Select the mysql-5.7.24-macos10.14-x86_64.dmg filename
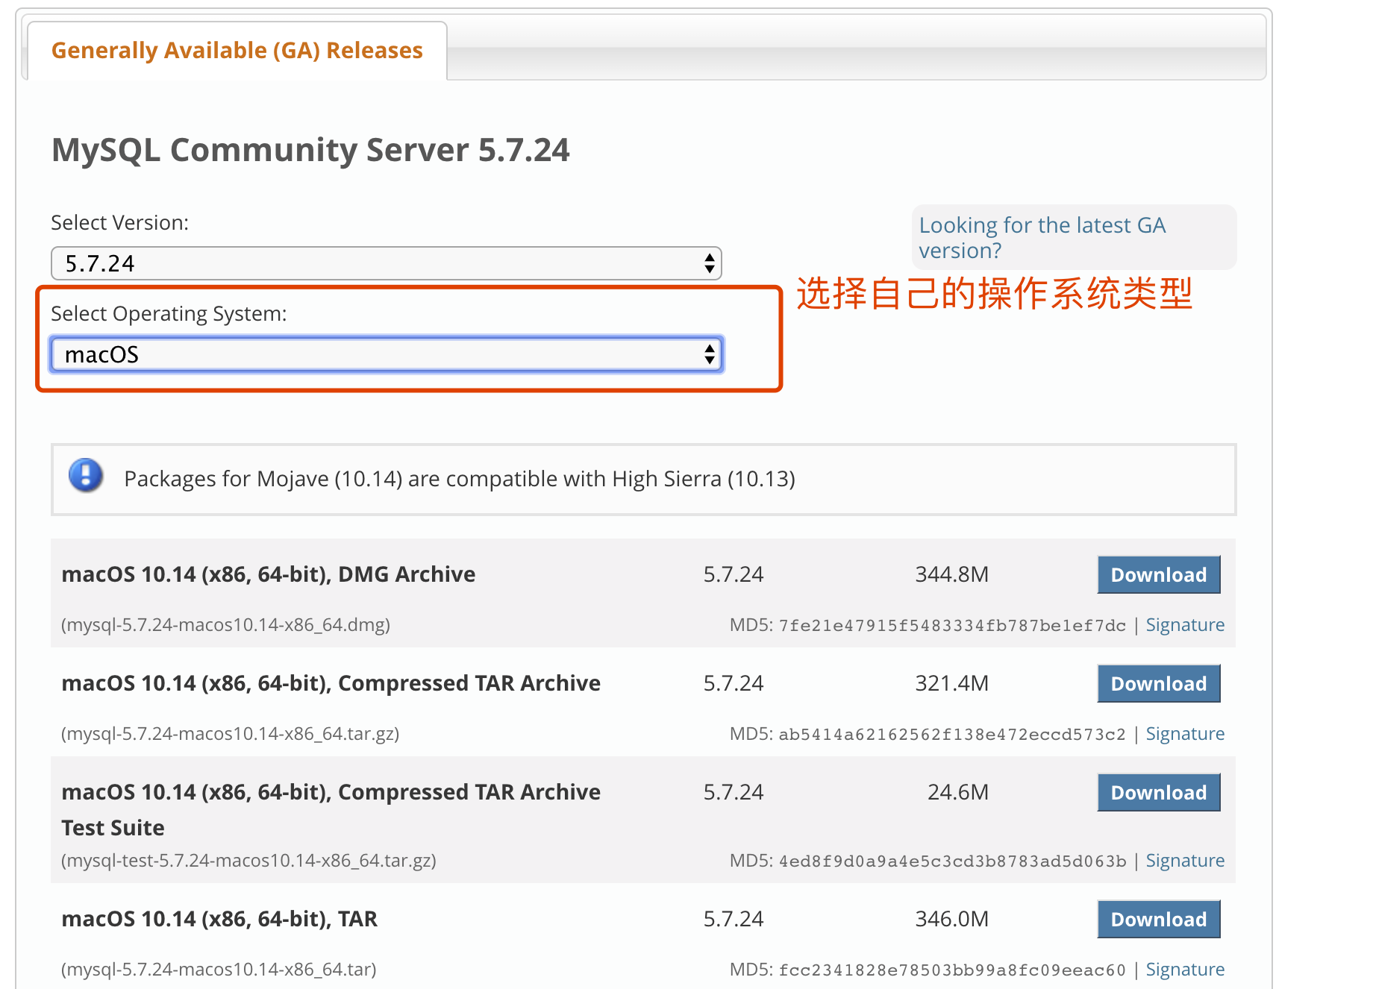Screen dimensions: 1373x989 [225, 624]
